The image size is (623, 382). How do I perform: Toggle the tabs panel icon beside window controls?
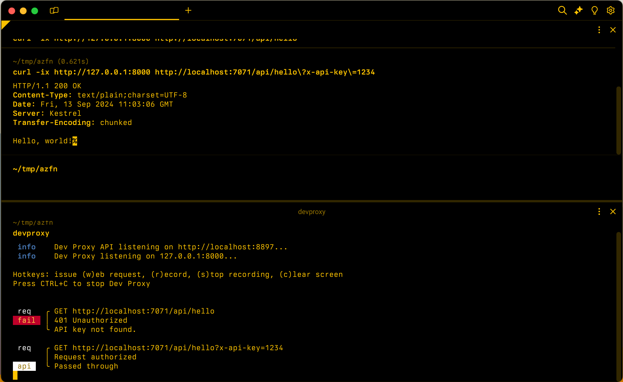54,11
